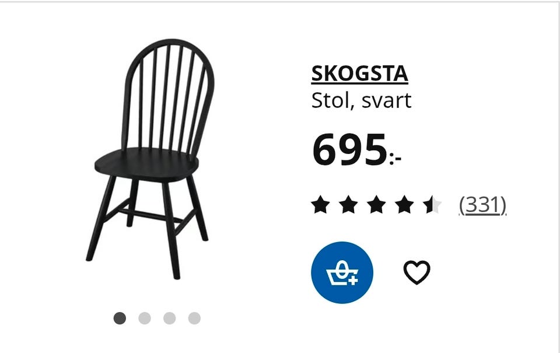This screenshot has height=353, width=560.
Task: Click the 695 price text
Action: [349, 149]
